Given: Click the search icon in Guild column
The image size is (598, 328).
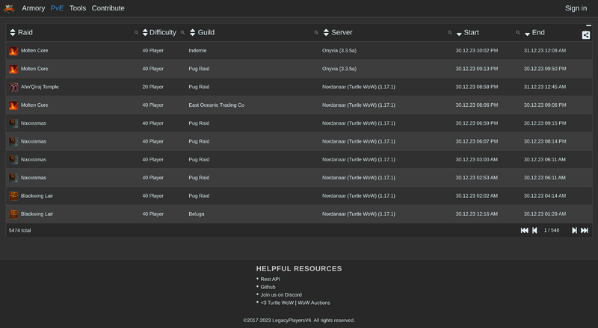Looking at the screenshot, I should click(x=316, y=33).
